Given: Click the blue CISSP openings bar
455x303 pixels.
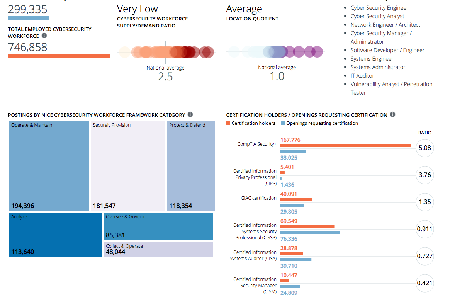Looking at the screenshot, I should pyautogui.click(x=310, y=233).
